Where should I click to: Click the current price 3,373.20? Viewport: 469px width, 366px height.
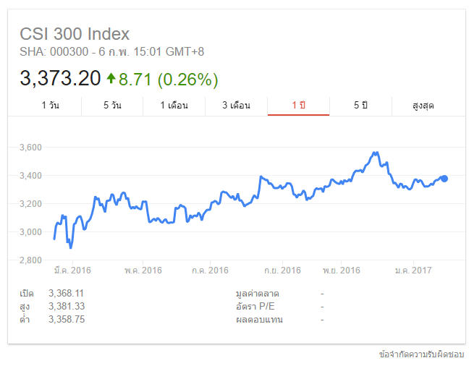60,78
